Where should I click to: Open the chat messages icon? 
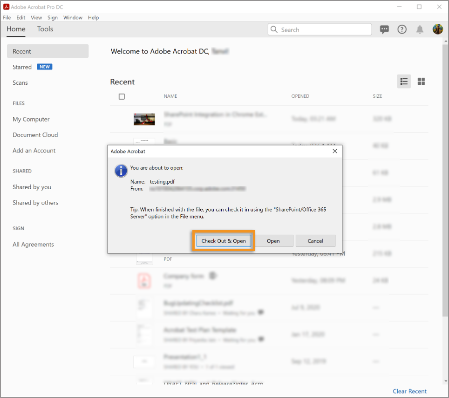384,29
